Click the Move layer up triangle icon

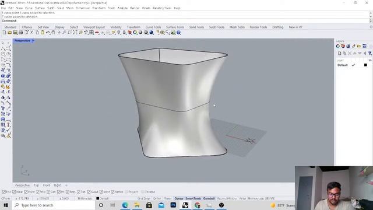pos(355,53)
